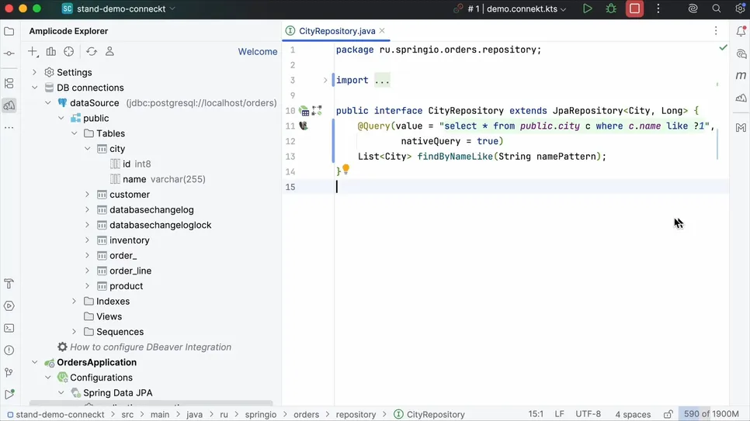Expand the Indexes folder
This screenshot has width=750, height=421.
74,302
